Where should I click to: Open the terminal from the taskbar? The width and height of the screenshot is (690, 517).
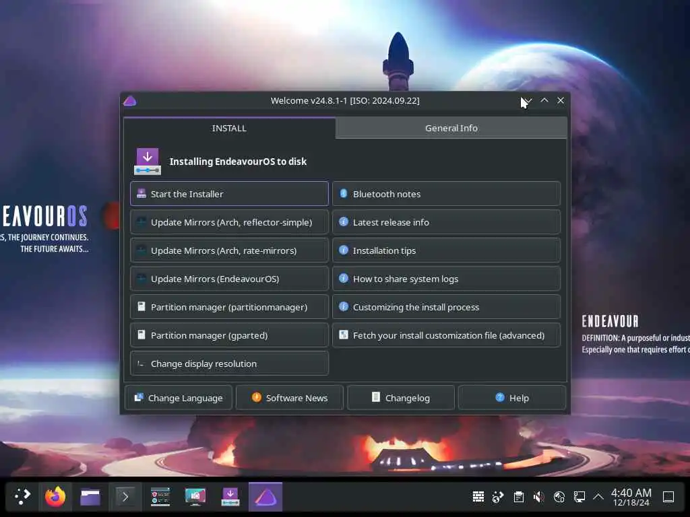click(x=125, y=497)
